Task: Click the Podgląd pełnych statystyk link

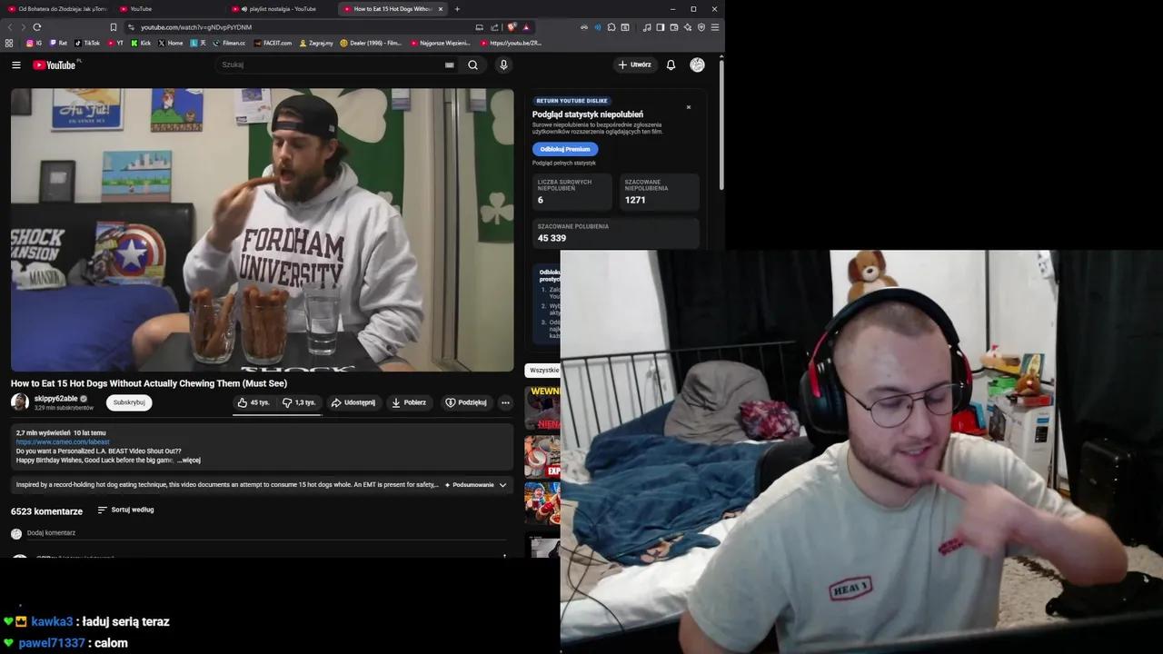Action: [564, 163]
